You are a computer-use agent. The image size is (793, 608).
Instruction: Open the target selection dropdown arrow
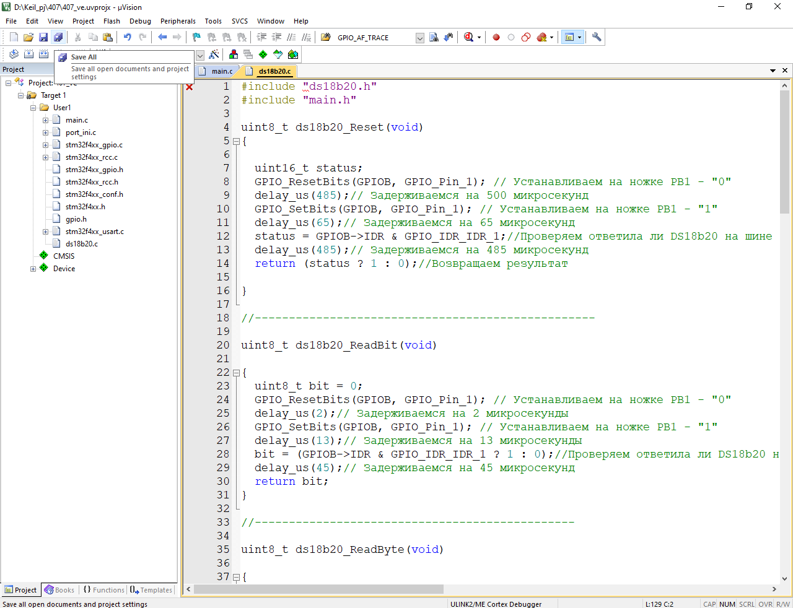pyautogui.click(x=200, y=55)
